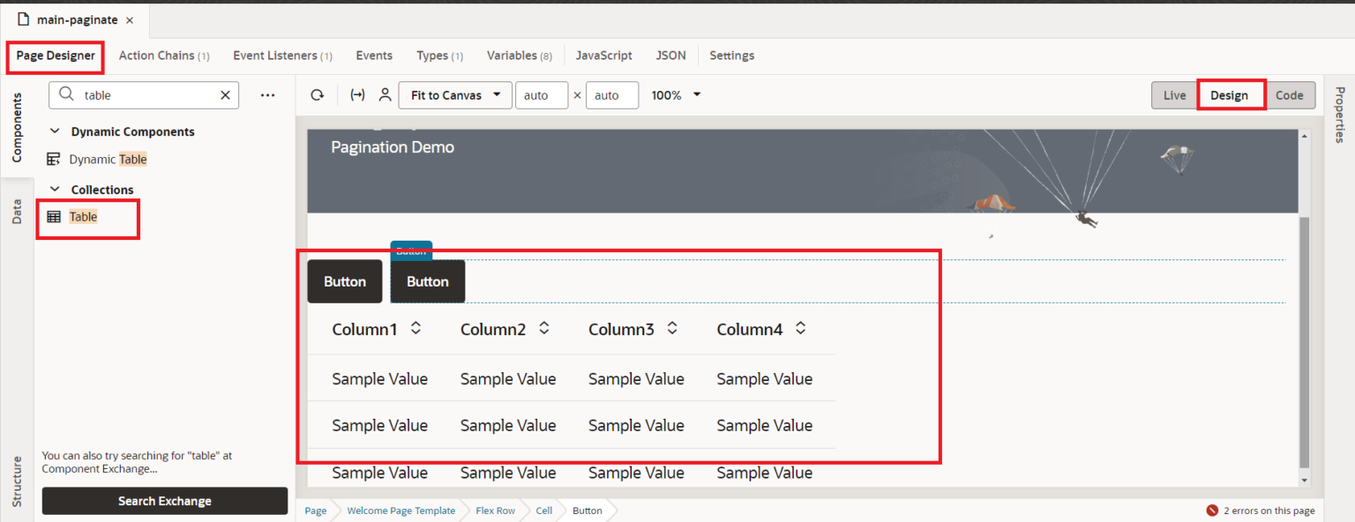1355x522 pixels.
Task: Open the Variables tab
Action: [513, 55]
